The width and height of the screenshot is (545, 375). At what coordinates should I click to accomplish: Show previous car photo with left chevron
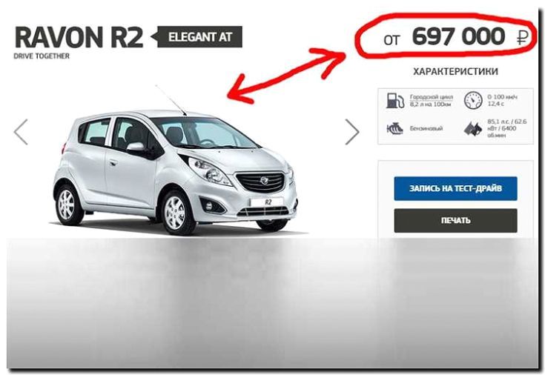[x=21, y=132]
